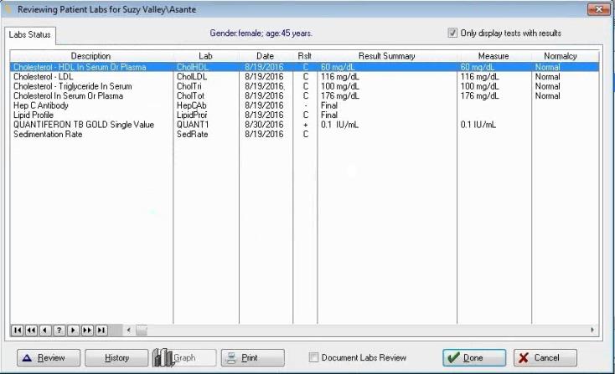Click right arrow of horizontal scrollbar
The width and height of the screenshot is (615, 374).
point(592,330)
